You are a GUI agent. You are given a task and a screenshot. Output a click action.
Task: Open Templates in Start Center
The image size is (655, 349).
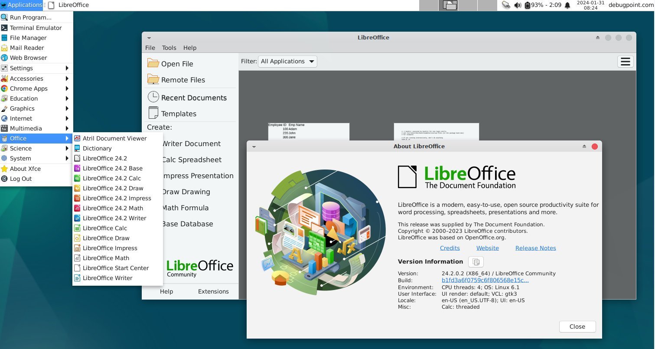click(x=191, y=113)
